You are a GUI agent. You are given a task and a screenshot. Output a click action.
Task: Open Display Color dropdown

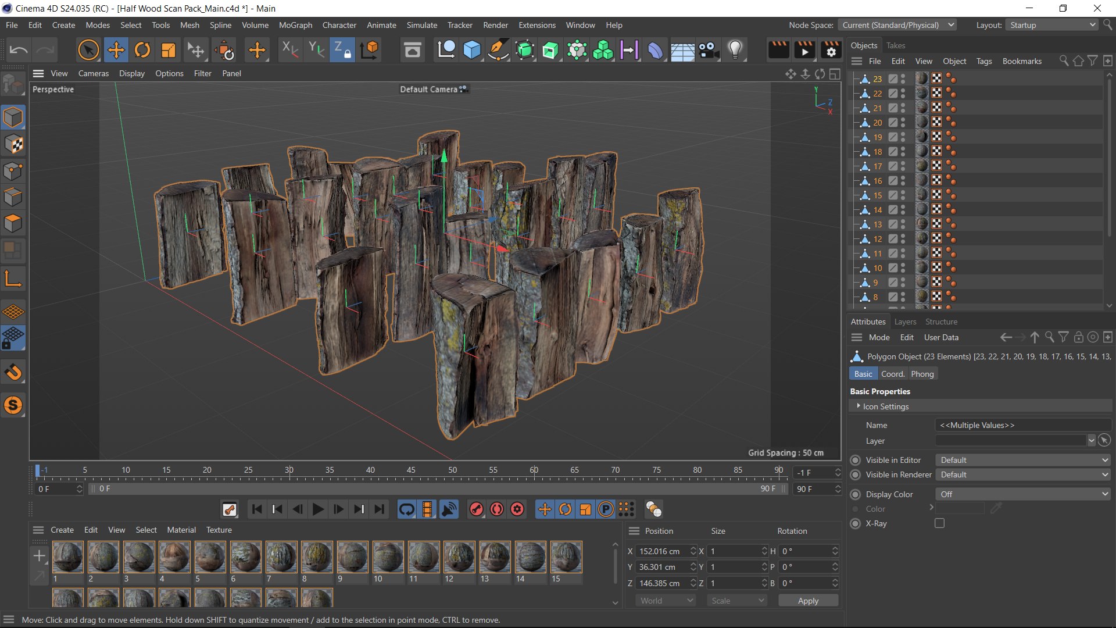pos(1023,494)
